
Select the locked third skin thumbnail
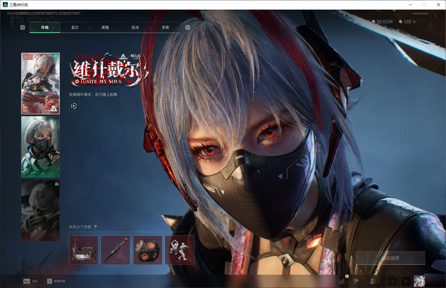pos(41,210)
